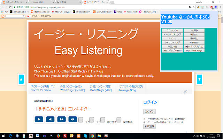Image resolution: width=223 pixels, height=139 pixels.
Task: Open the Yahoo bookmark with purple Y icon
Action: coord(118,12)
